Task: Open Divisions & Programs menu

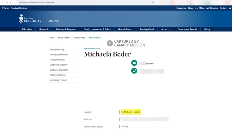Action: click(66, 29)
